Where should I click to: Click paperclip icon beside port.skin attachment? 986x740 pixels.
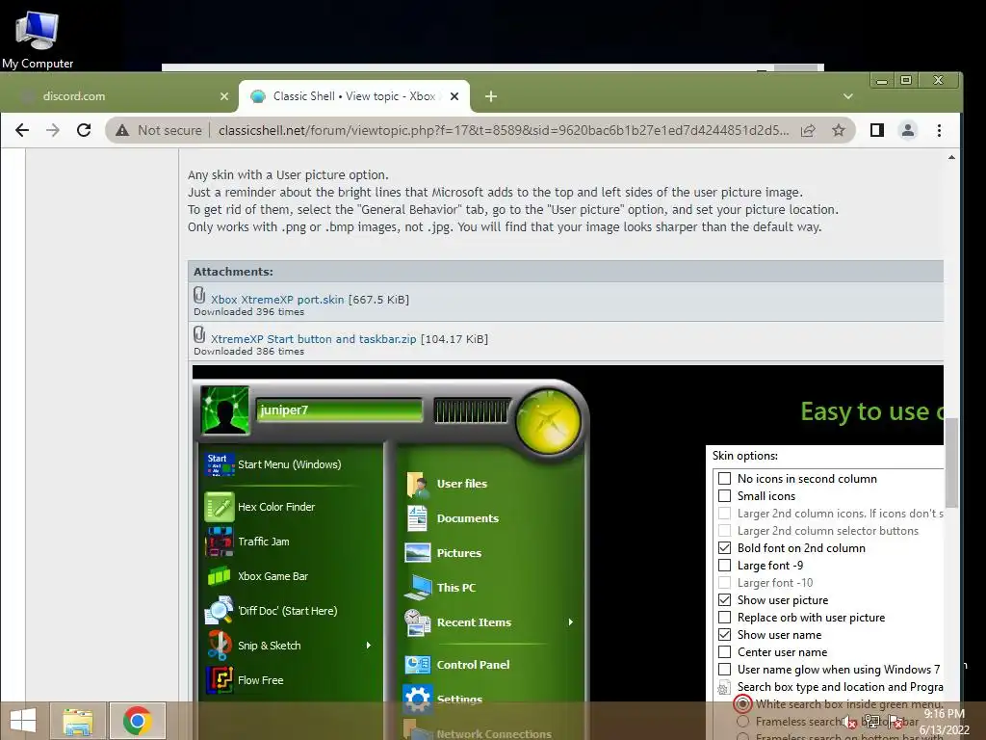pyautogui.click(x=199, y=295)
